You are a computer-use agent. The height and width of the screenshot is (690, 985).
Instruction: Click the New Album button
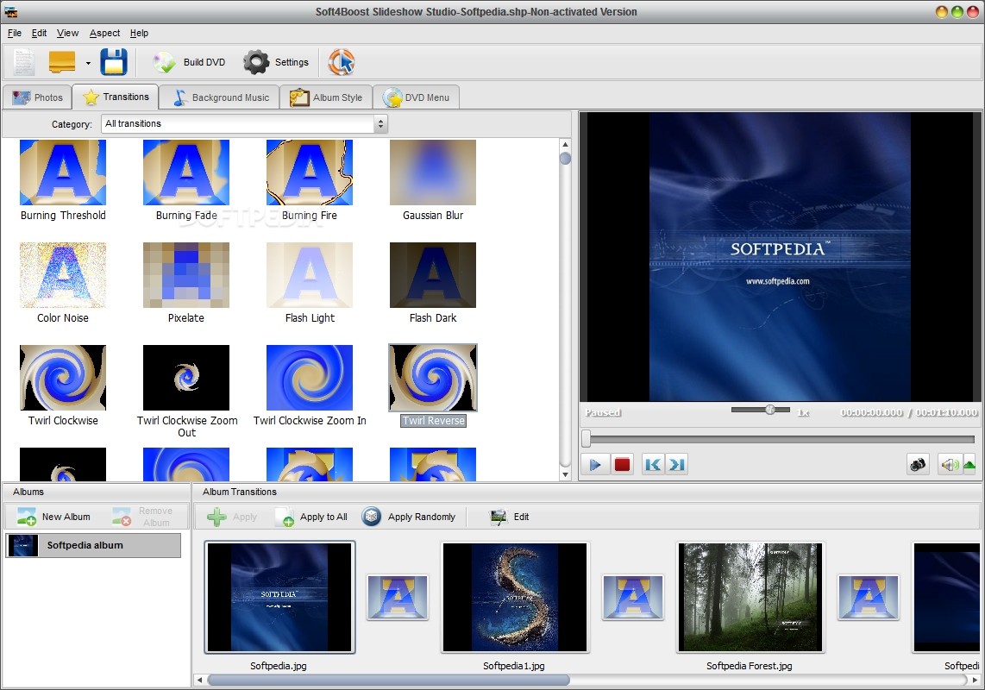(54, 517)
